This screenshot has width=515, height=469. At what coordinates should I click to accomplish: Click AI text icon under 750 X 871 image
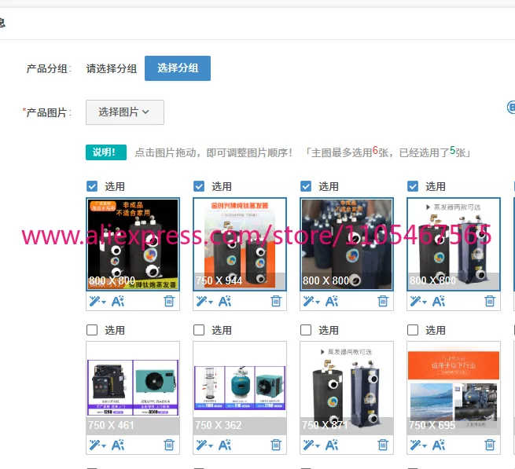point(332,445)
